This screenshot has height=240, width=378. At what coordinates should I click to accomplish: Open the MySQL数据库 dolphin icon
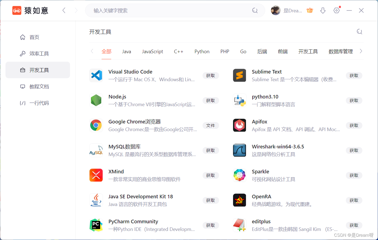point(96,150)
